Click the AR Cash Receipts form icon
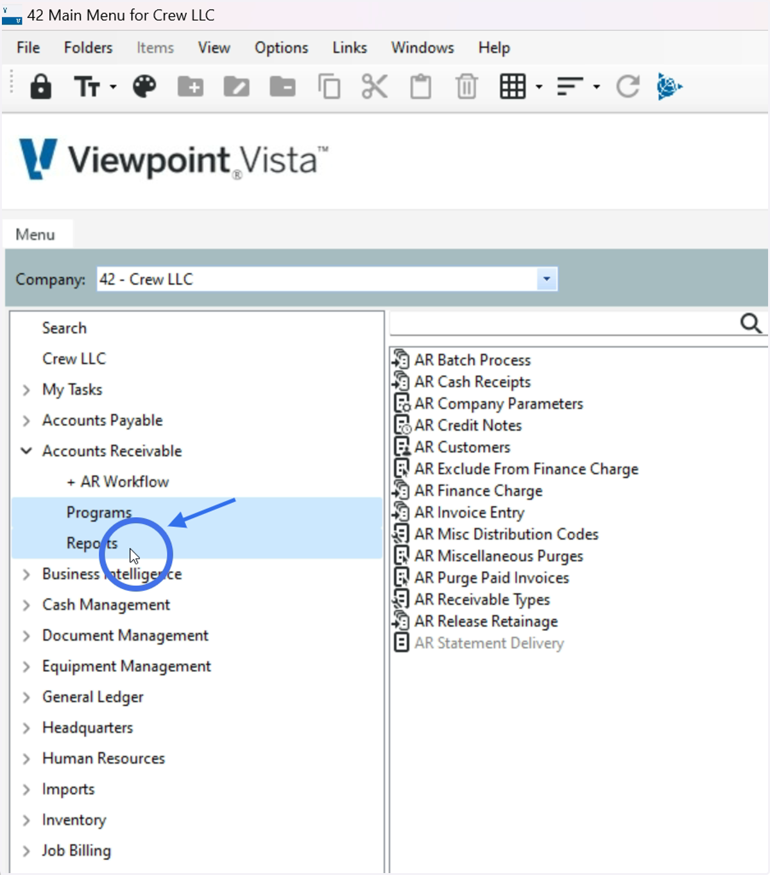This screenshot has width=770, height=875. [x=401, y=382]
